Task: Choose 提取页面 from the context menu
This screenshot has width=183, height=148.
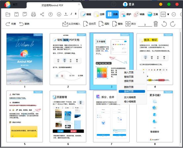Action: pyautogui.click(x=132, y=81)
